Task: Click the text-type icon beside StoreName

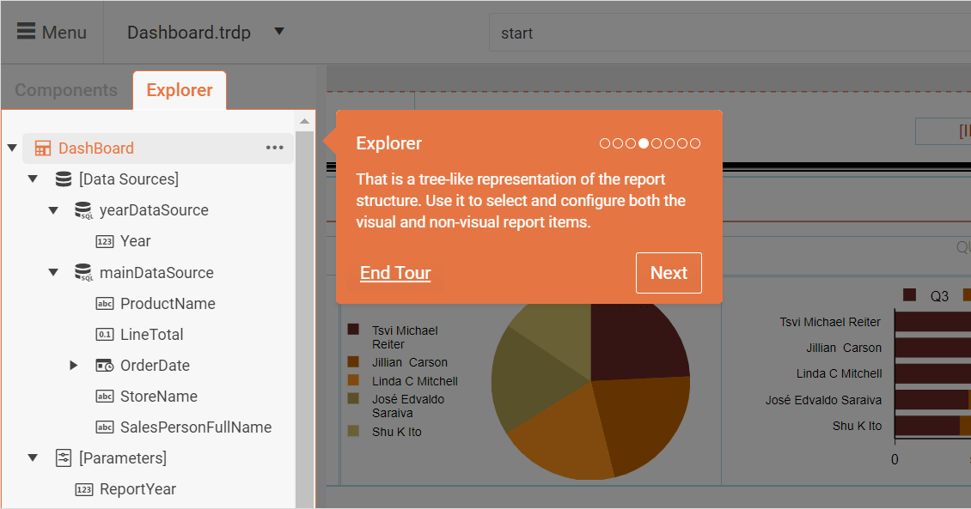Action: coord(105,397)
